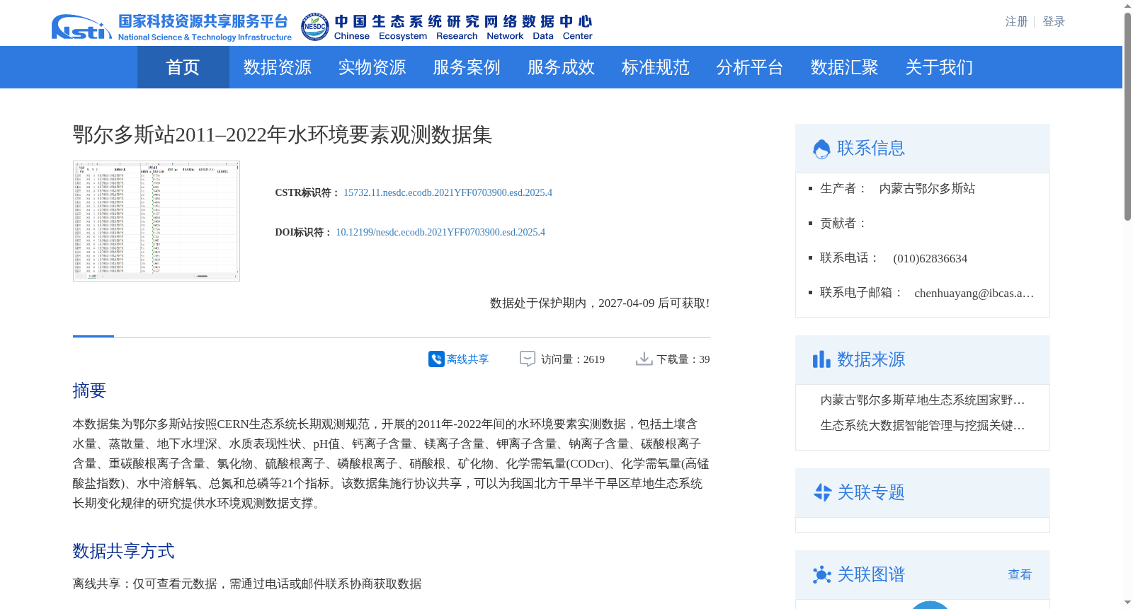The height and width of the screenshot is (609, 1133).
Task: Click the offline sharing phone icon
Action: [x=436, y=359]
